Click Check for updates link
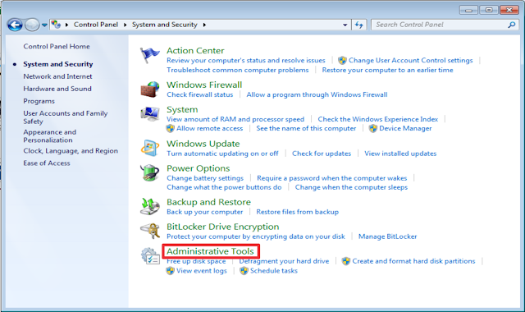 (x=322, y=154)
